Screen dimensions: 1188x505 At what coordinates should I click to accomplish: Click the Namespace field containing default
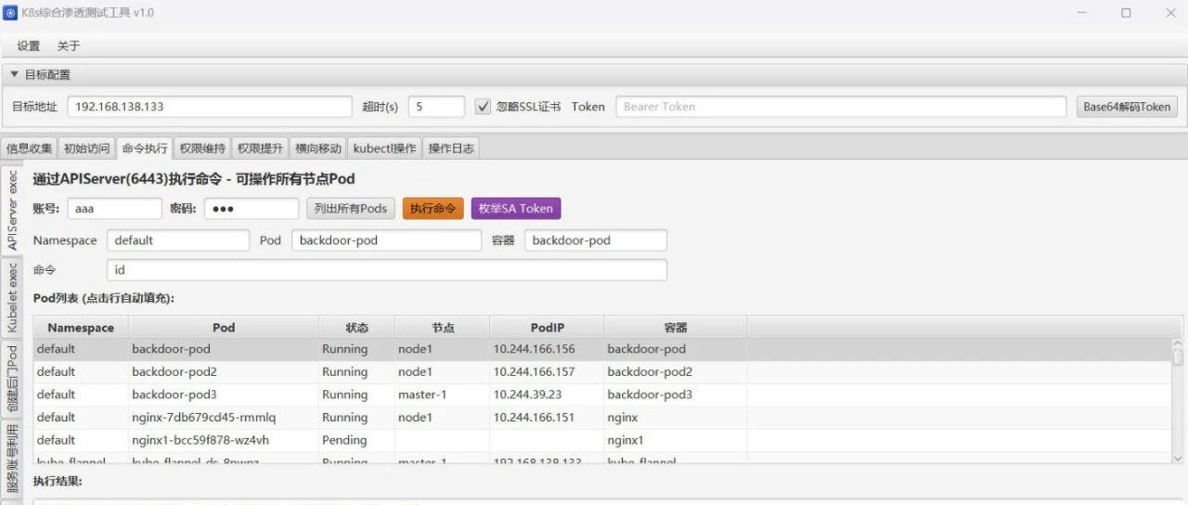point(178,240)
